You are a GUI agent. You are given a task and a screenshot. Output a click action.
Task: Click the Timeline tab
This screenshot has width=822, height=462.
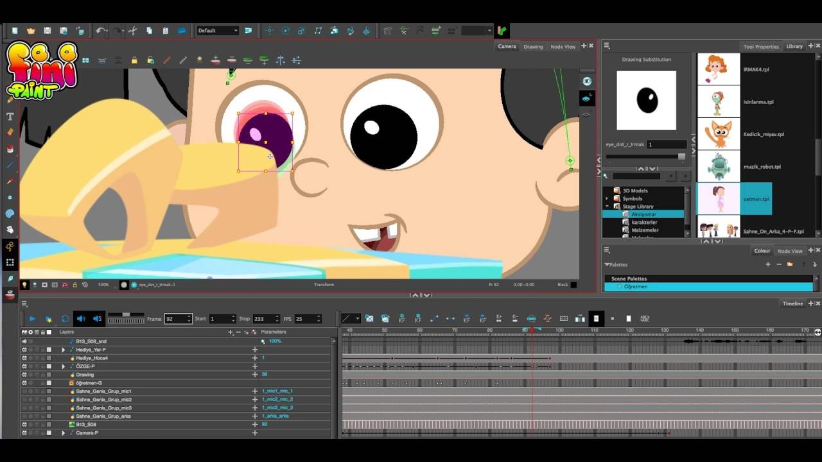coord(792,304)
